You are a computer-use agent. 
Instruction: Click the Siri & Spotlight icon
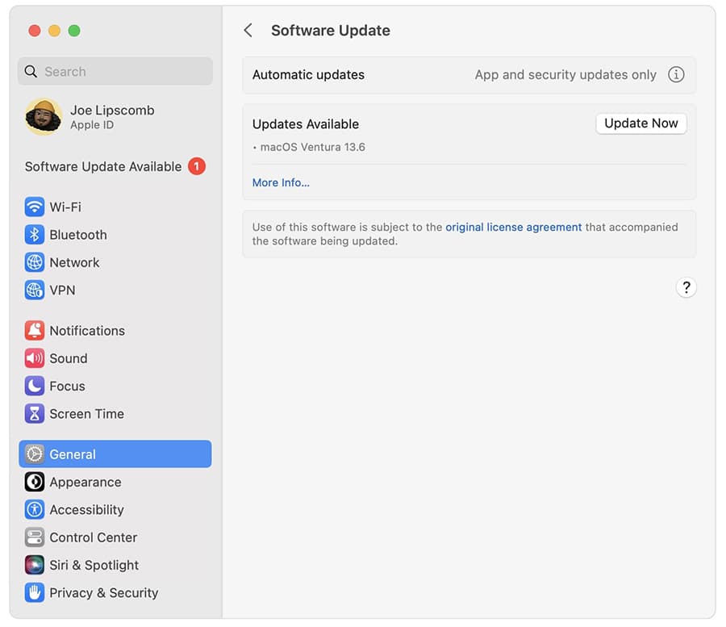click(x=34, y=566)
